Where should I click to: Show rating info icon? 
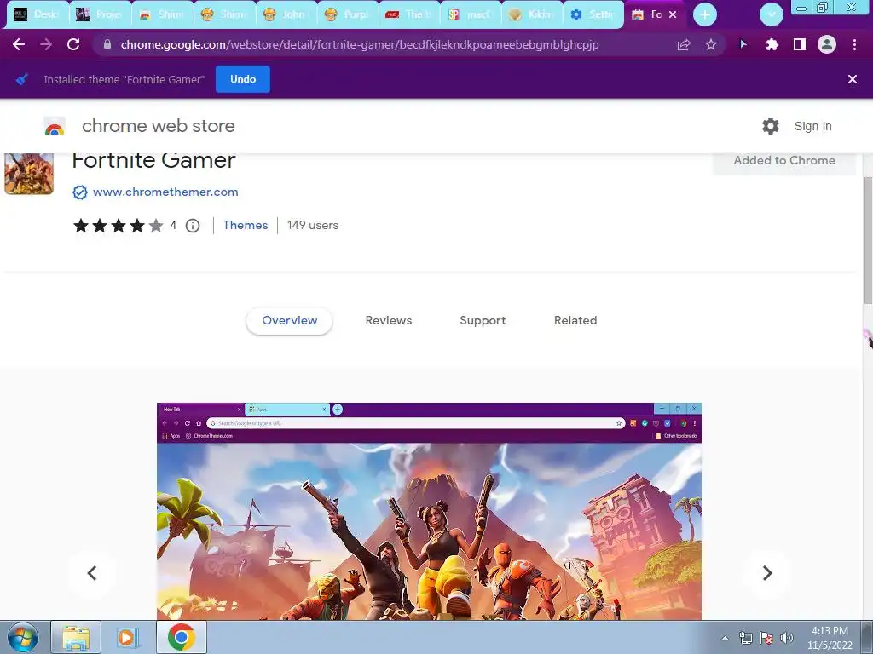point(193,225)
